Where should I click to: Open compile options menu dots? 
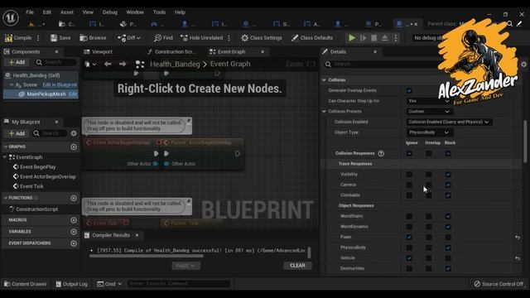[38, 38]
